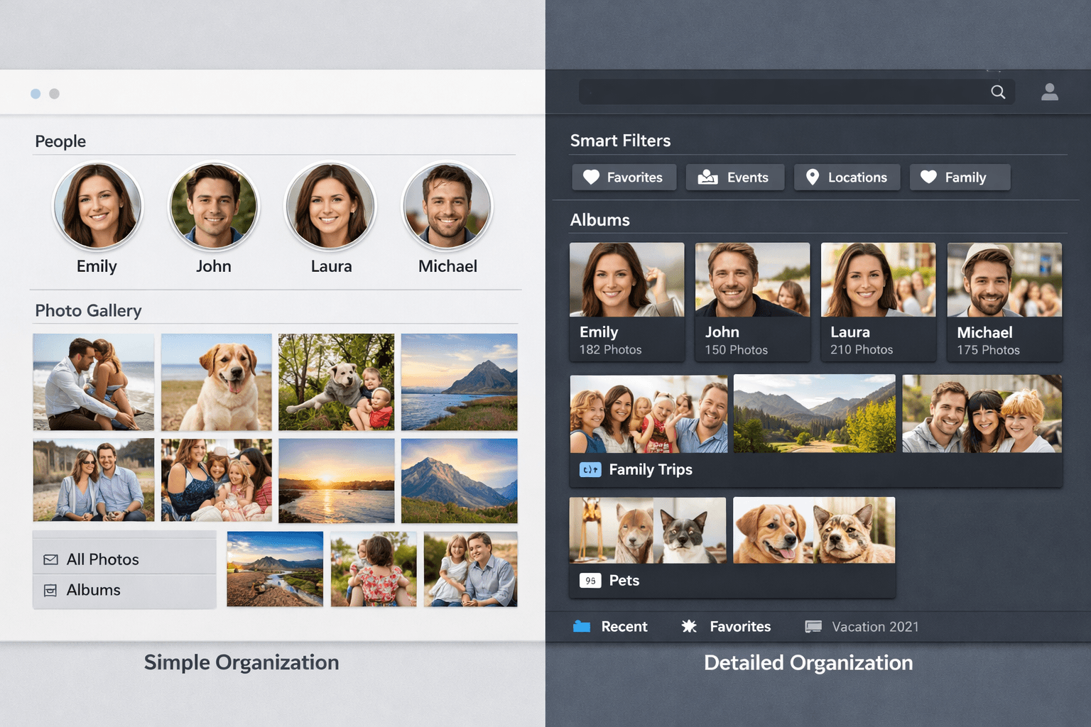Click the search magnifier icon

[x=998, y=92]
